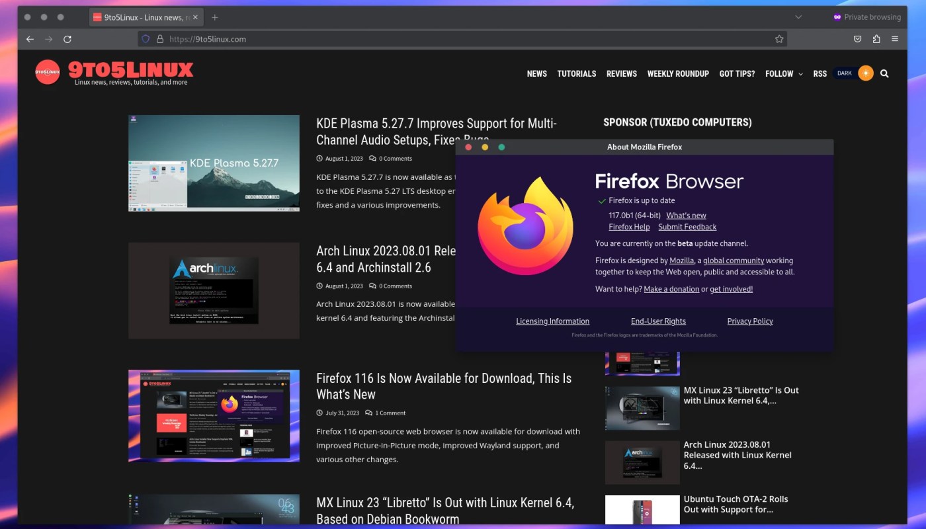Image resolution: width=926 pixels, height=529 pixels.
Task: Click the Firefox logo in About dialog
Action: [x=526, y=226]
